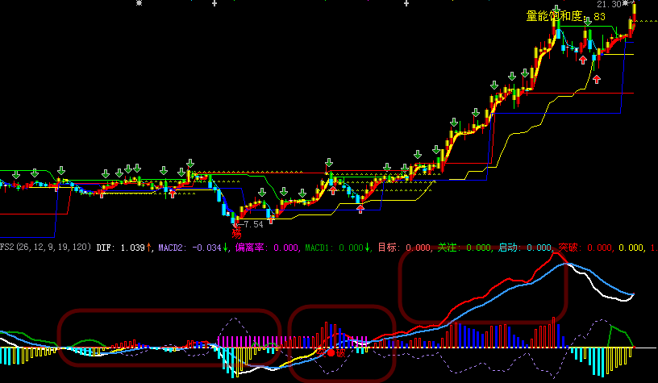Click the white star marker at chart top
658x383 pixels.
coord(139,3)
